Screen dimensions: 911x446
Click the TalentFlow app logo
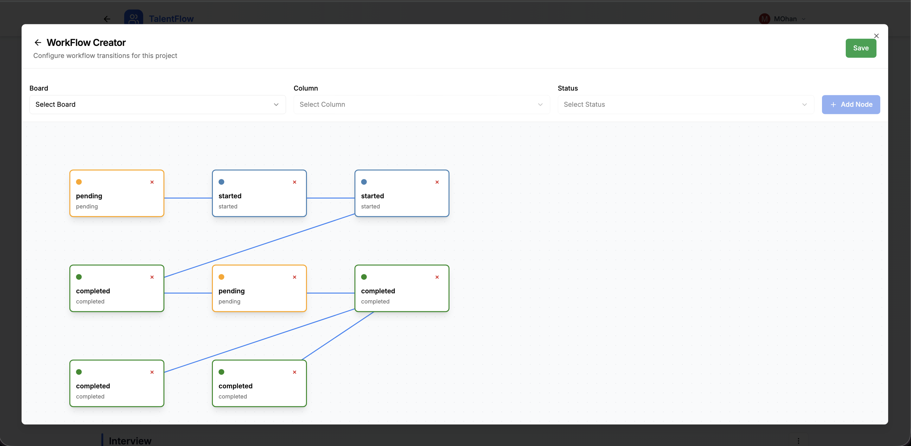133,19
